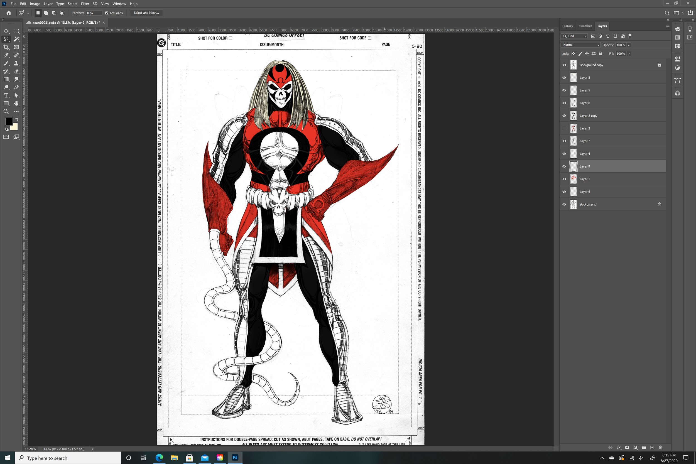
Task: Open the File menu
Action: point(13,4)
